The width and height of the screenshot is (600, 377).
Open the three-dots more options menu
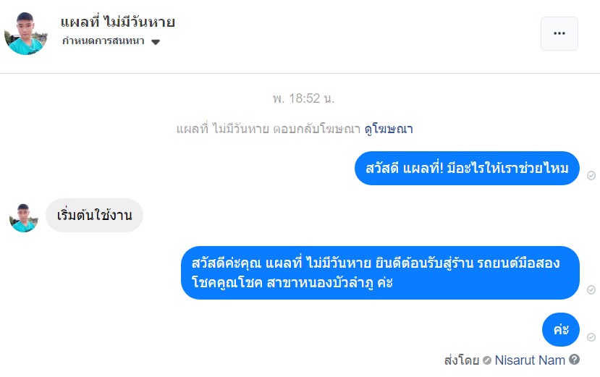pyautogui.click(x=559, y=33)
